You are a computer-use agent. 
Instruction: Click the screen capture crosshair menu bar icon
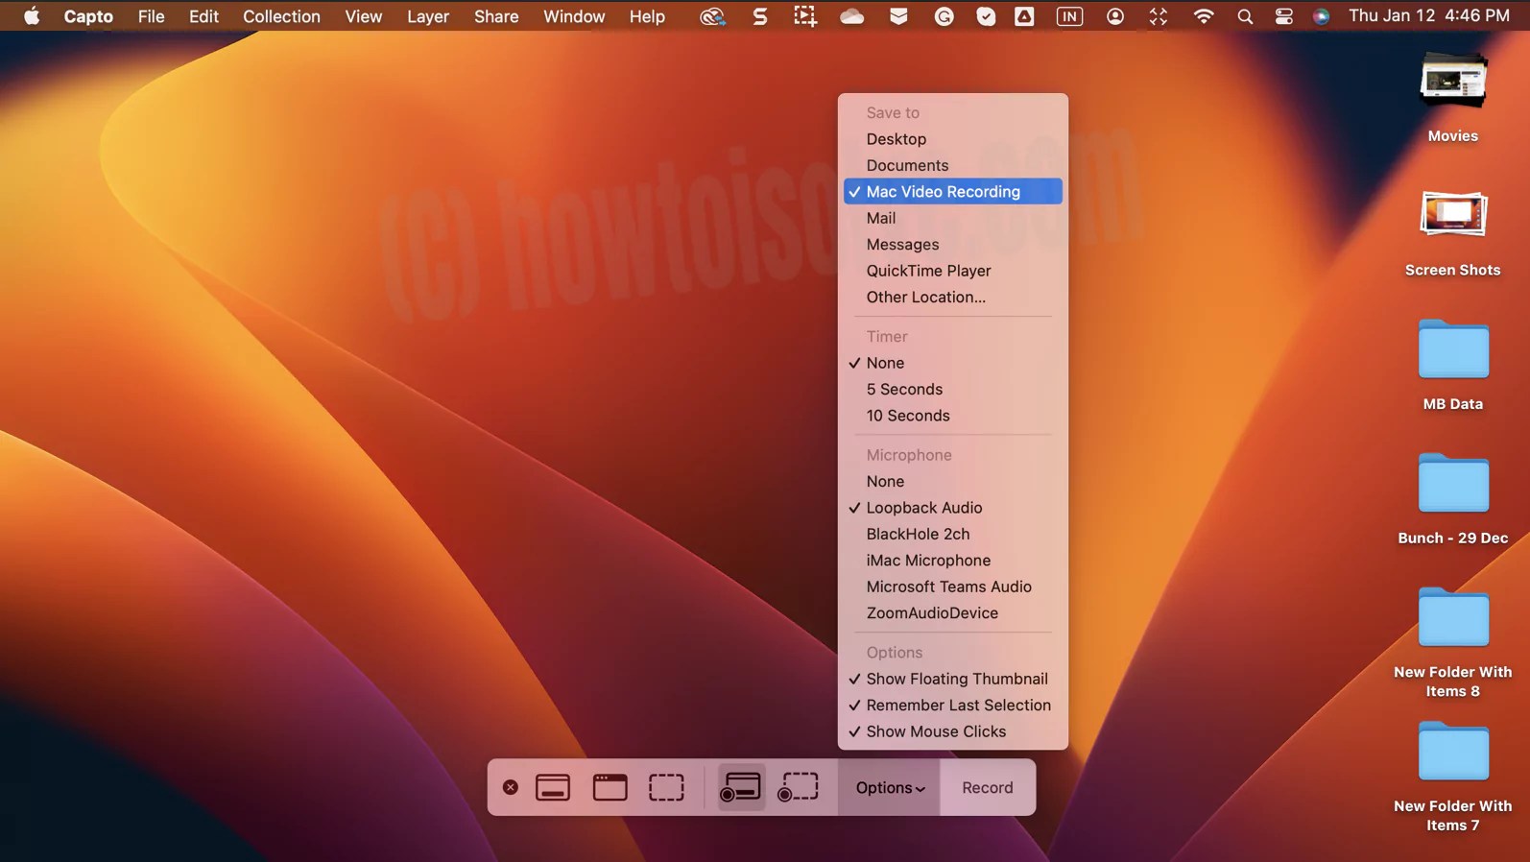point(805,16)
